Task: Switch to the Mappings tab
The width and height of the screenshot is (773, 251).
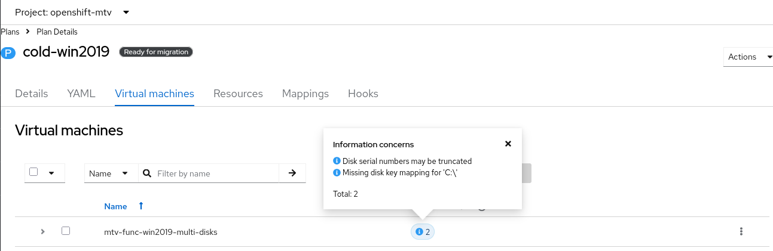Action: (305, 94)
